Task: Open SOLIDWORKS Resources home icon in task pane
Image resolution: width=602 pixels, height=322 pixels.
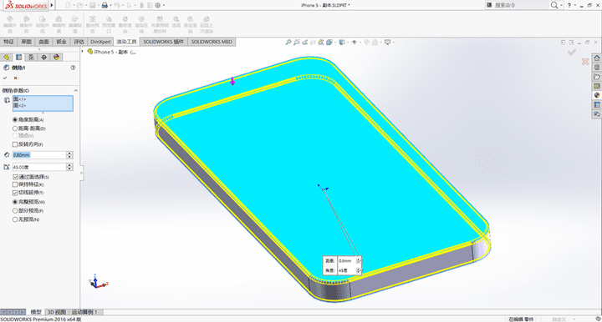Action: [597, 58]
